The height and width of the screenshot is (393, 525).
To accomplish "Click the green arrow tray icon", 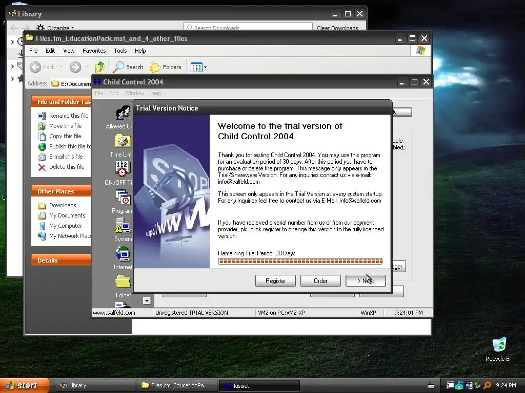I will 478,385.
